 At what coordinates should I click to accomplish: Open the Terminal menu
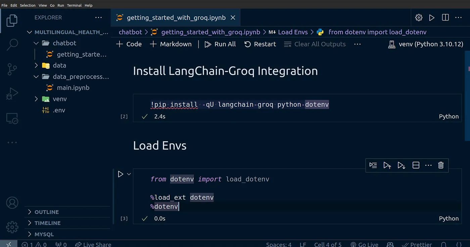(74, 5)
